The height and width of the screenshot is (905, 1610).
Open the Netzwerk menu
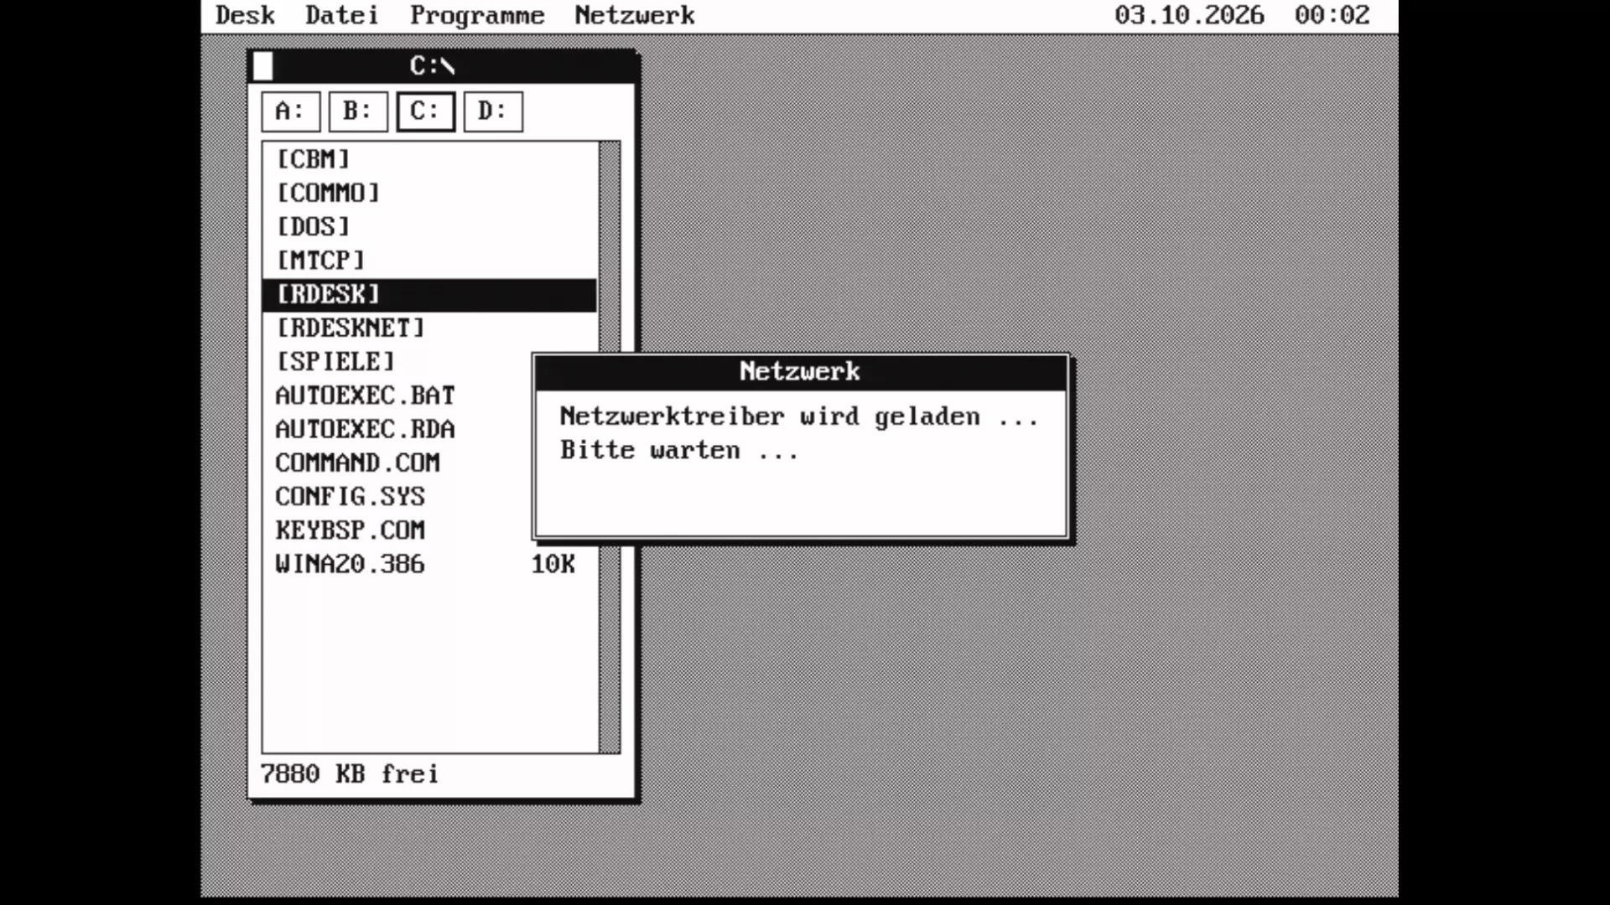point(635,15)
